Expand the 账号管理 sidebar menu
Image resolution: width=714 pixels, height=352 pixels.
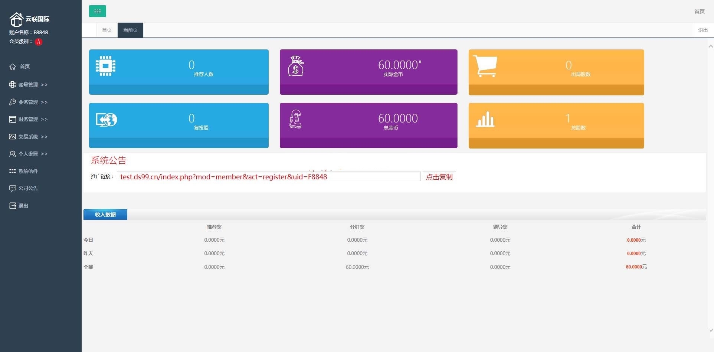coord(29,85)
